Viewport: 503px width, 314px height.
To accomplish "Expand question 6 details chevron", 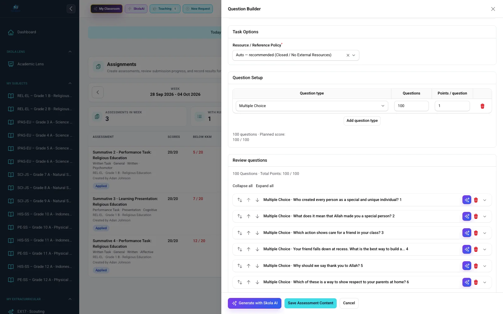I will [485, 282].
